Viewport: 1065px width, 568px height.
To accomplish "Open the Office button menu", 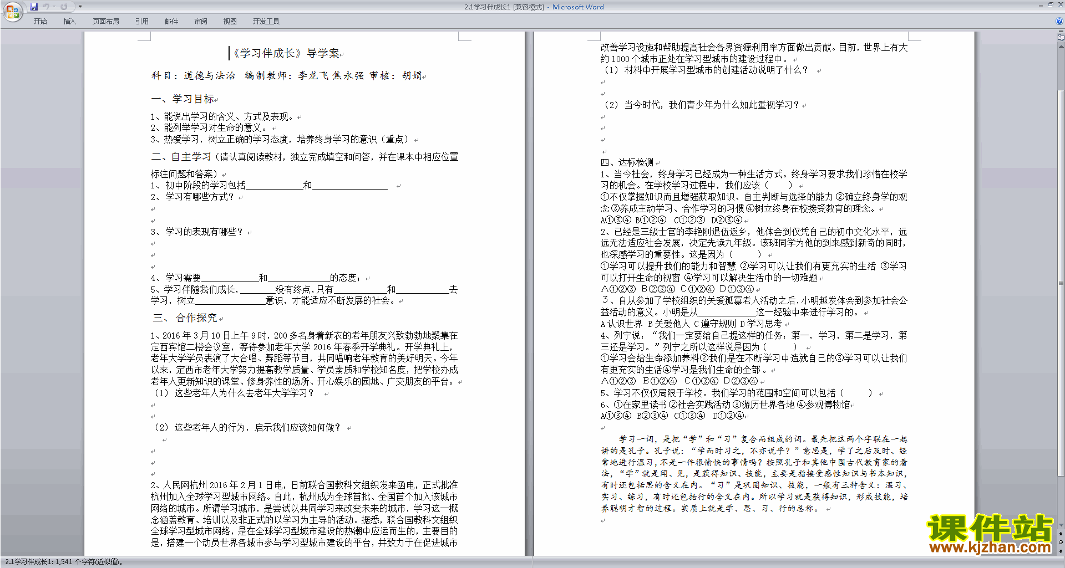I will [12, 11].
